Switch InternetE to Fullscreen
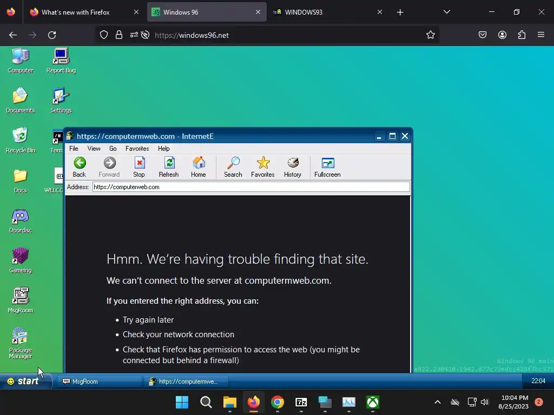The width and height of the screenshot is (554, 415). [327, 167]
